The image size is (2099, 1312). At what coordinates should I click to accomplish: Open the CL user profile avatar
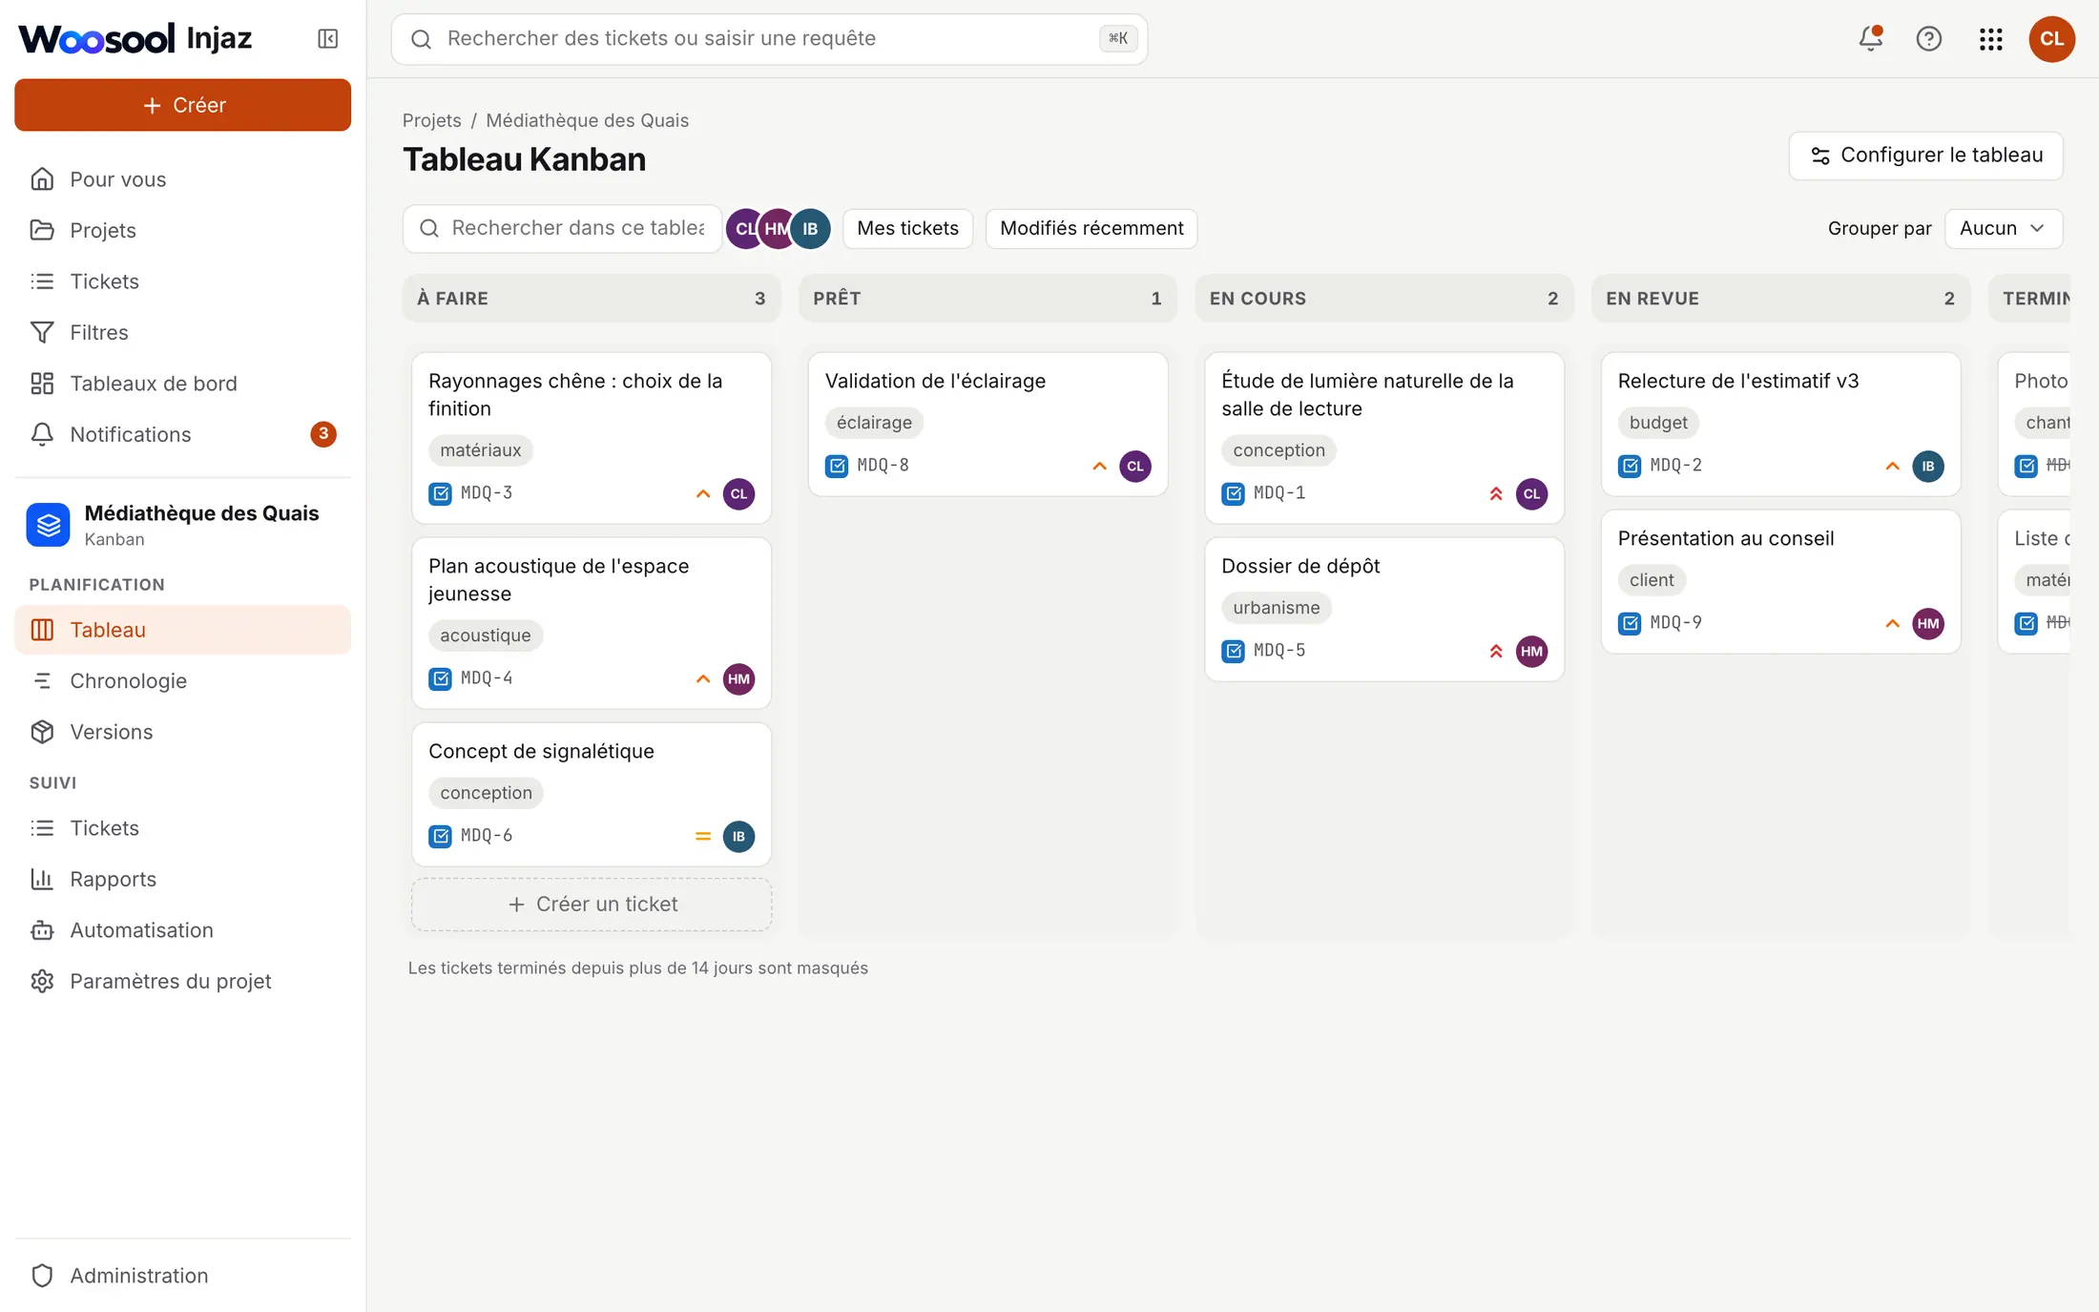pos(2051,39)
